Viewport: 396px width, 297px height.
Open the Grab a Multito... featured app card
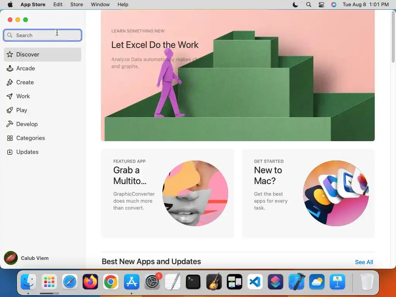click(x=167, y=193)
